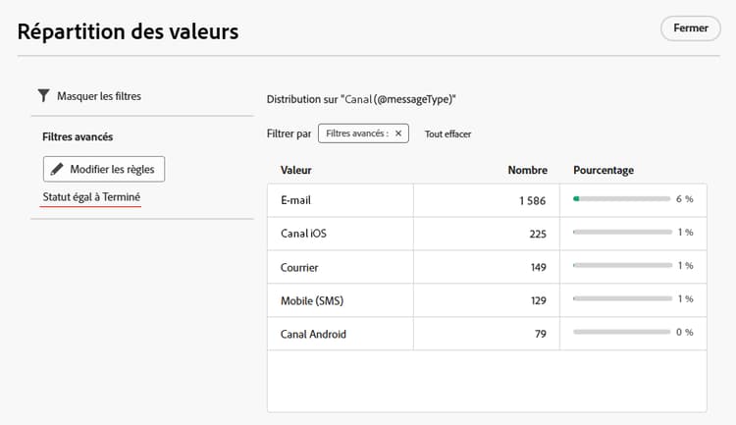The height and width of the screenshot is (425, 736).
Task: Choose the Courrier value row
Action: (x=299, y=266)
